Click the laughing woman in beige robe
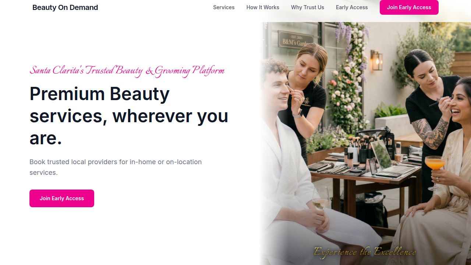 point(438,177)
